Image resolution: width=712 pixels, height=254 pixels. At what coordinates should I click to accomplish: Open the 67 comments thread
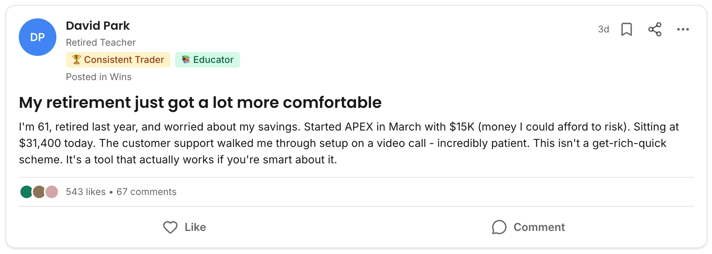click(146, 192)
